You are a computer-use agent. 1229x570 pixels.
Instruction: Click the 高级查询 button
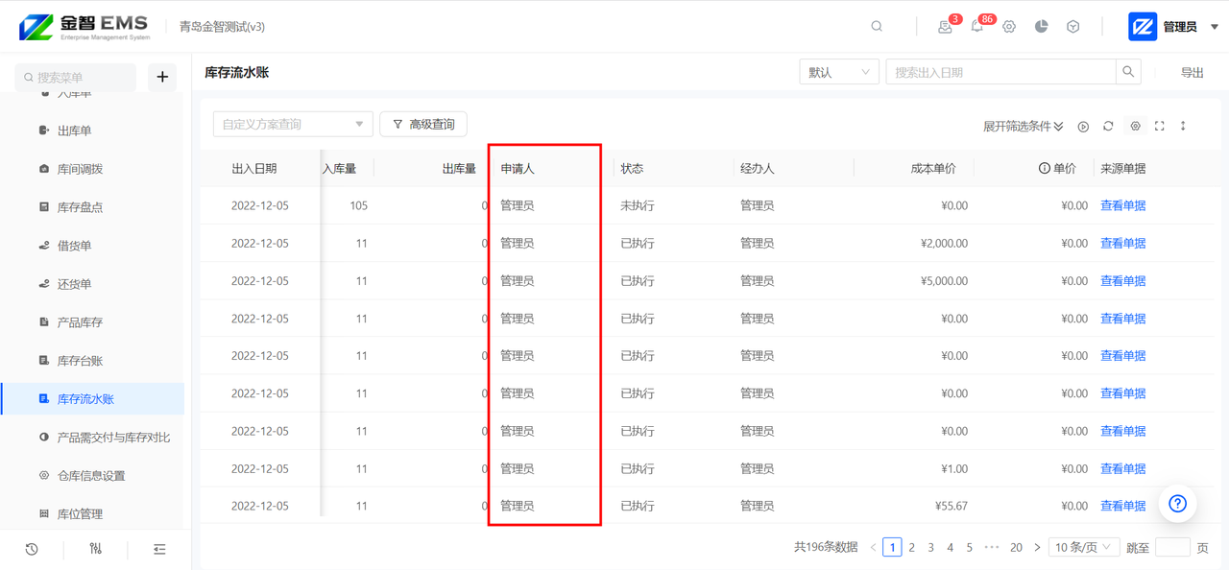coord(423,124)
